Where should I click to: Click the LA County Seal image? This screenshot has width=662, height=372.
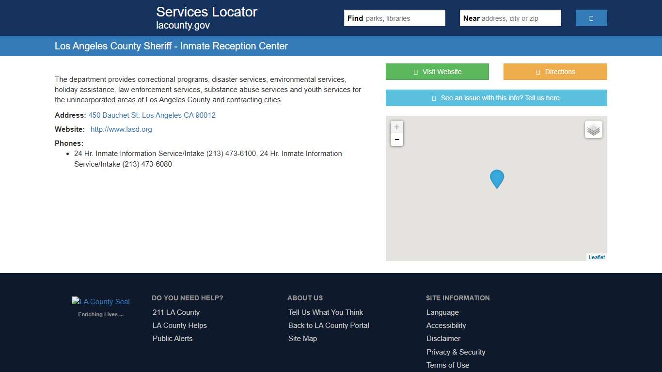pyautogui.click(x=100, y=301)
